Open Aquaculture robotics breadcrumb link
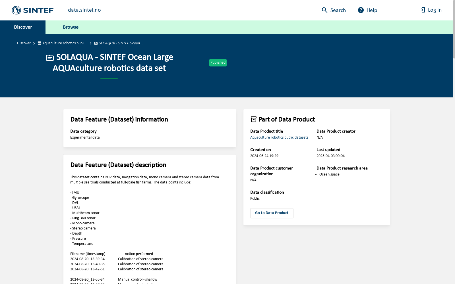 (65, 43)
